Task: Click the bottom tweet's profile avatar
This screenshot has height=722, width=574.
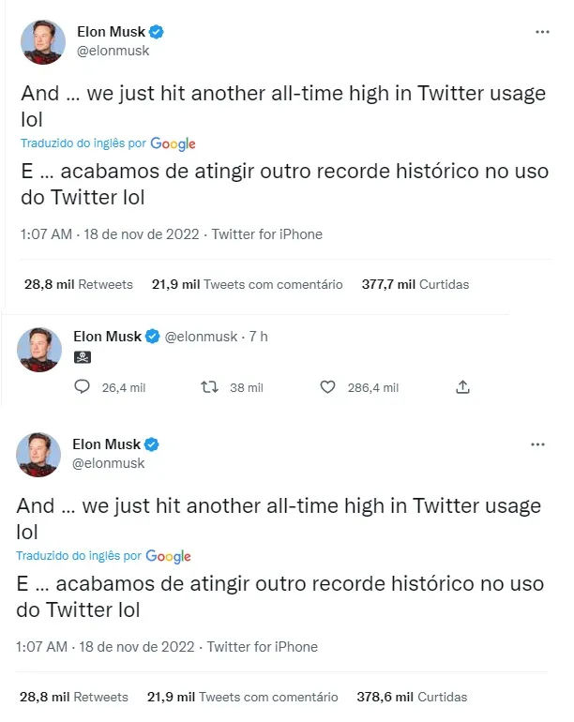Action: tap(38, 454)
